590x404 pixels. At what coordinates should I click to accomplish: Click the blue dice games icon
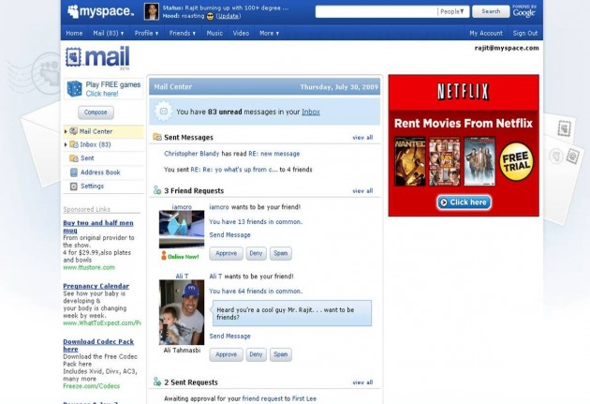click(x=75, y=89)
